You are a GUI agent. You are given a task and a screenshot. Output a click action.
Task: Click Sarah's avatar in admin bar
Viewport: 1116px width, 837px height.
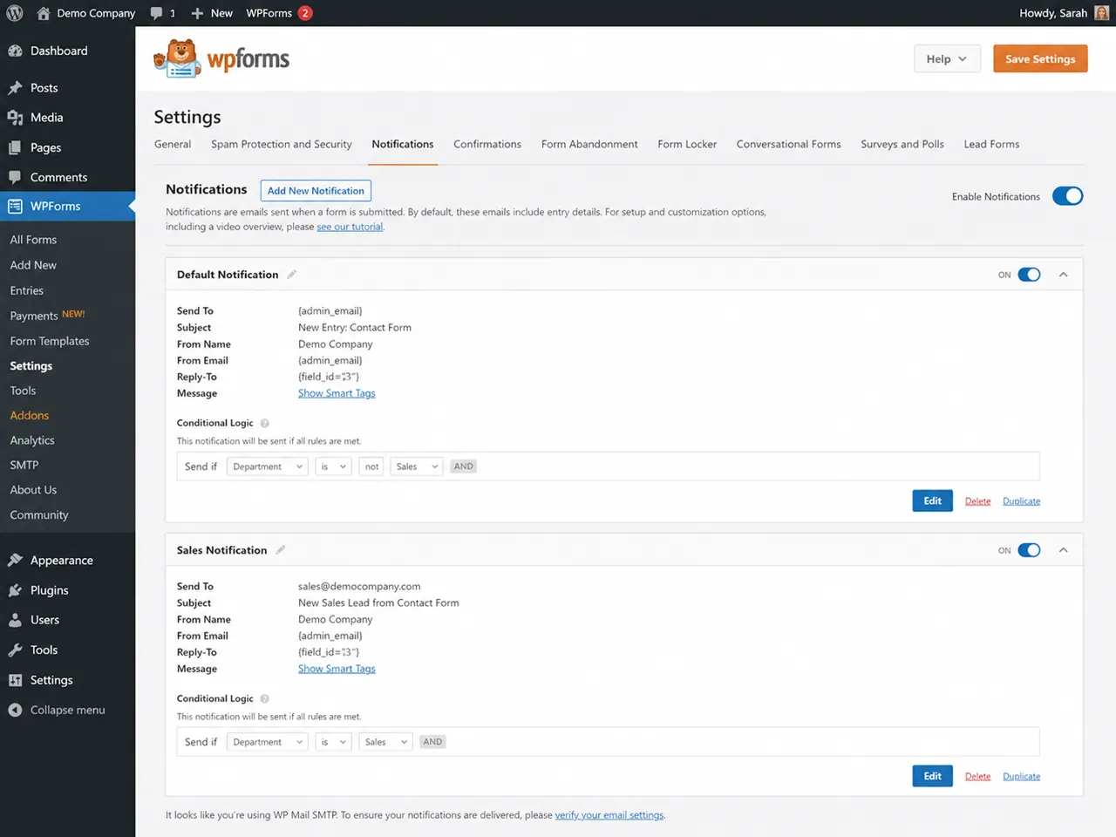(1101, 13)
